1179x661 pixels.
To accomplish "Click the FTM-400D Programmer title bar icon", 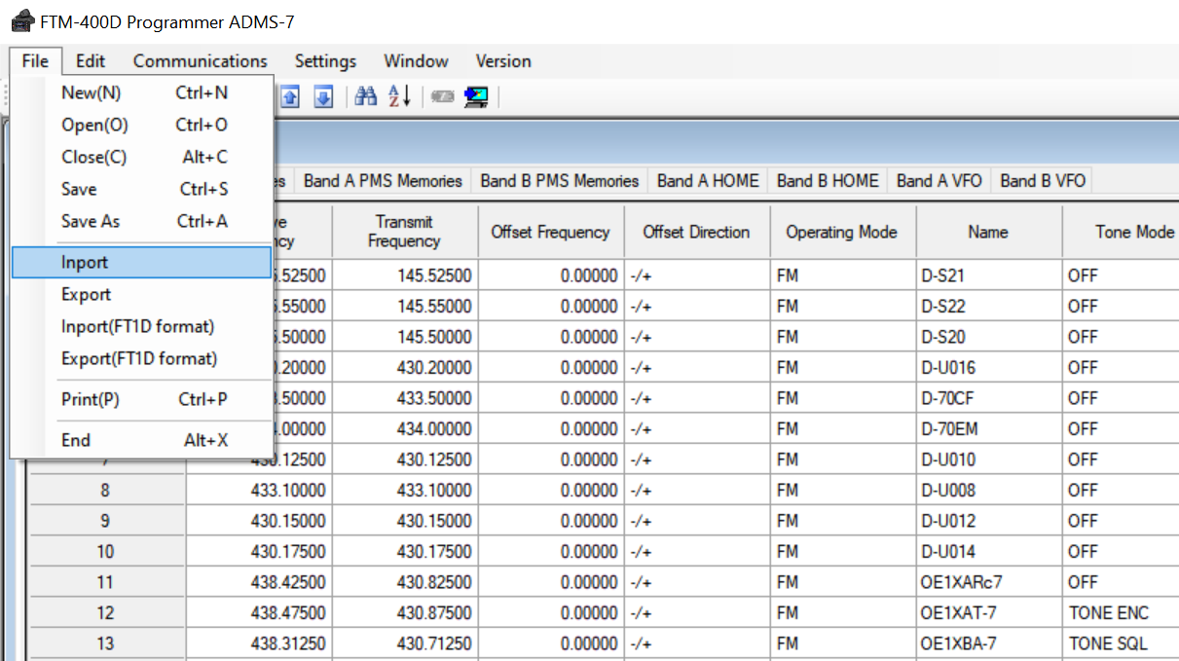I will [21, 21].
